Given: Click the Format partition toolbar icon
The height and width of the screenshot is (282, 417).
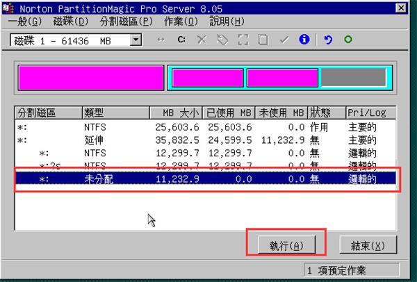Looking at the screenshot, I should [x=243, y=40].
